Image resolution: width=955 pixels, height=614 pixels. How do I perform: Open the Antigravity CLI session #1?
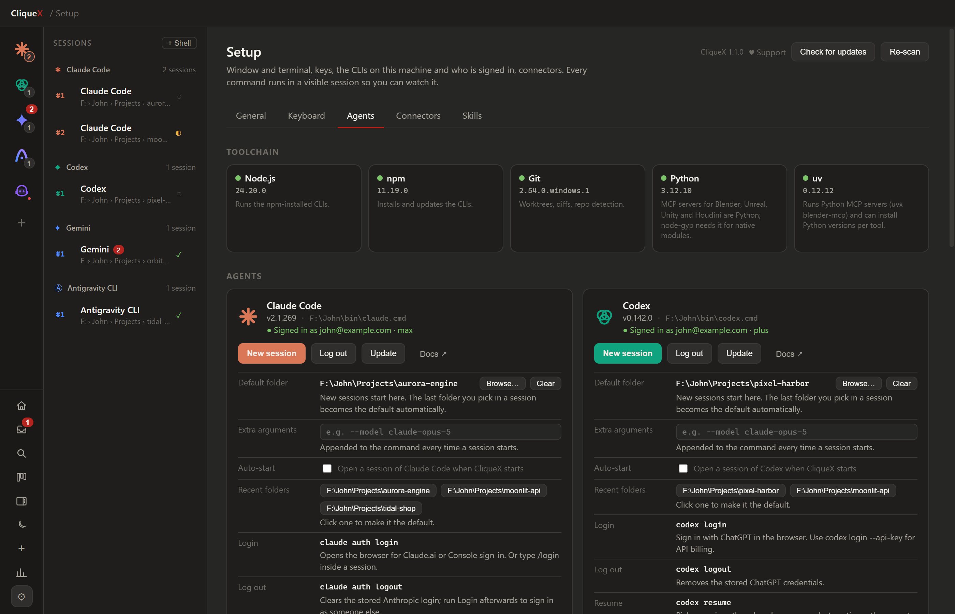click(x=125, y=316)
